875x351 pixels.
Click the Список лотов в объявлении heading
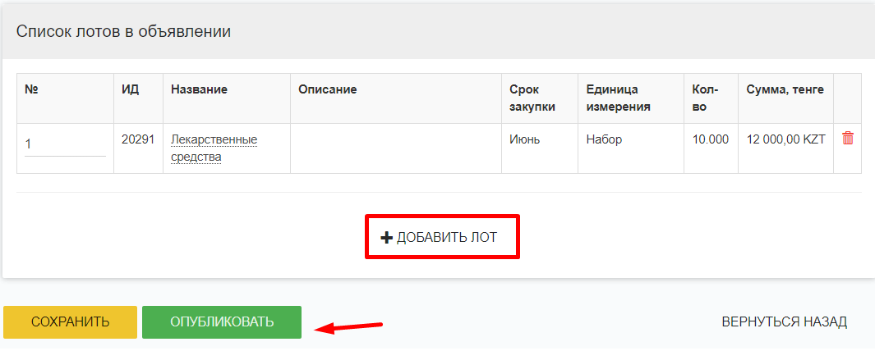click(123, 31)
